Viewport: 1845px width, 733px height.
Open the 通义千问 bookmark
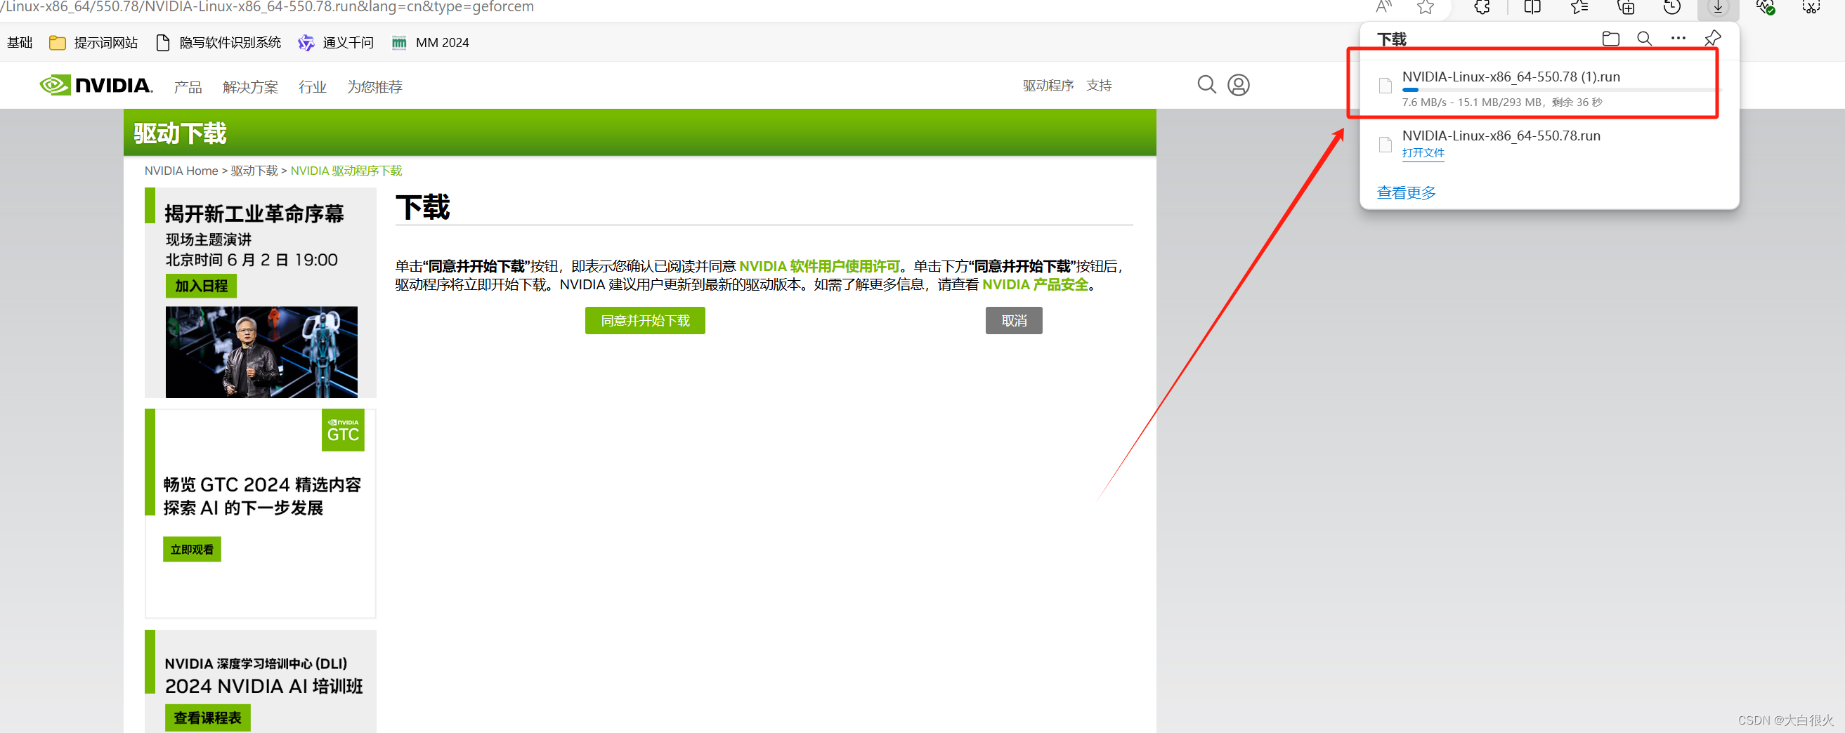(x=336, y=43)
